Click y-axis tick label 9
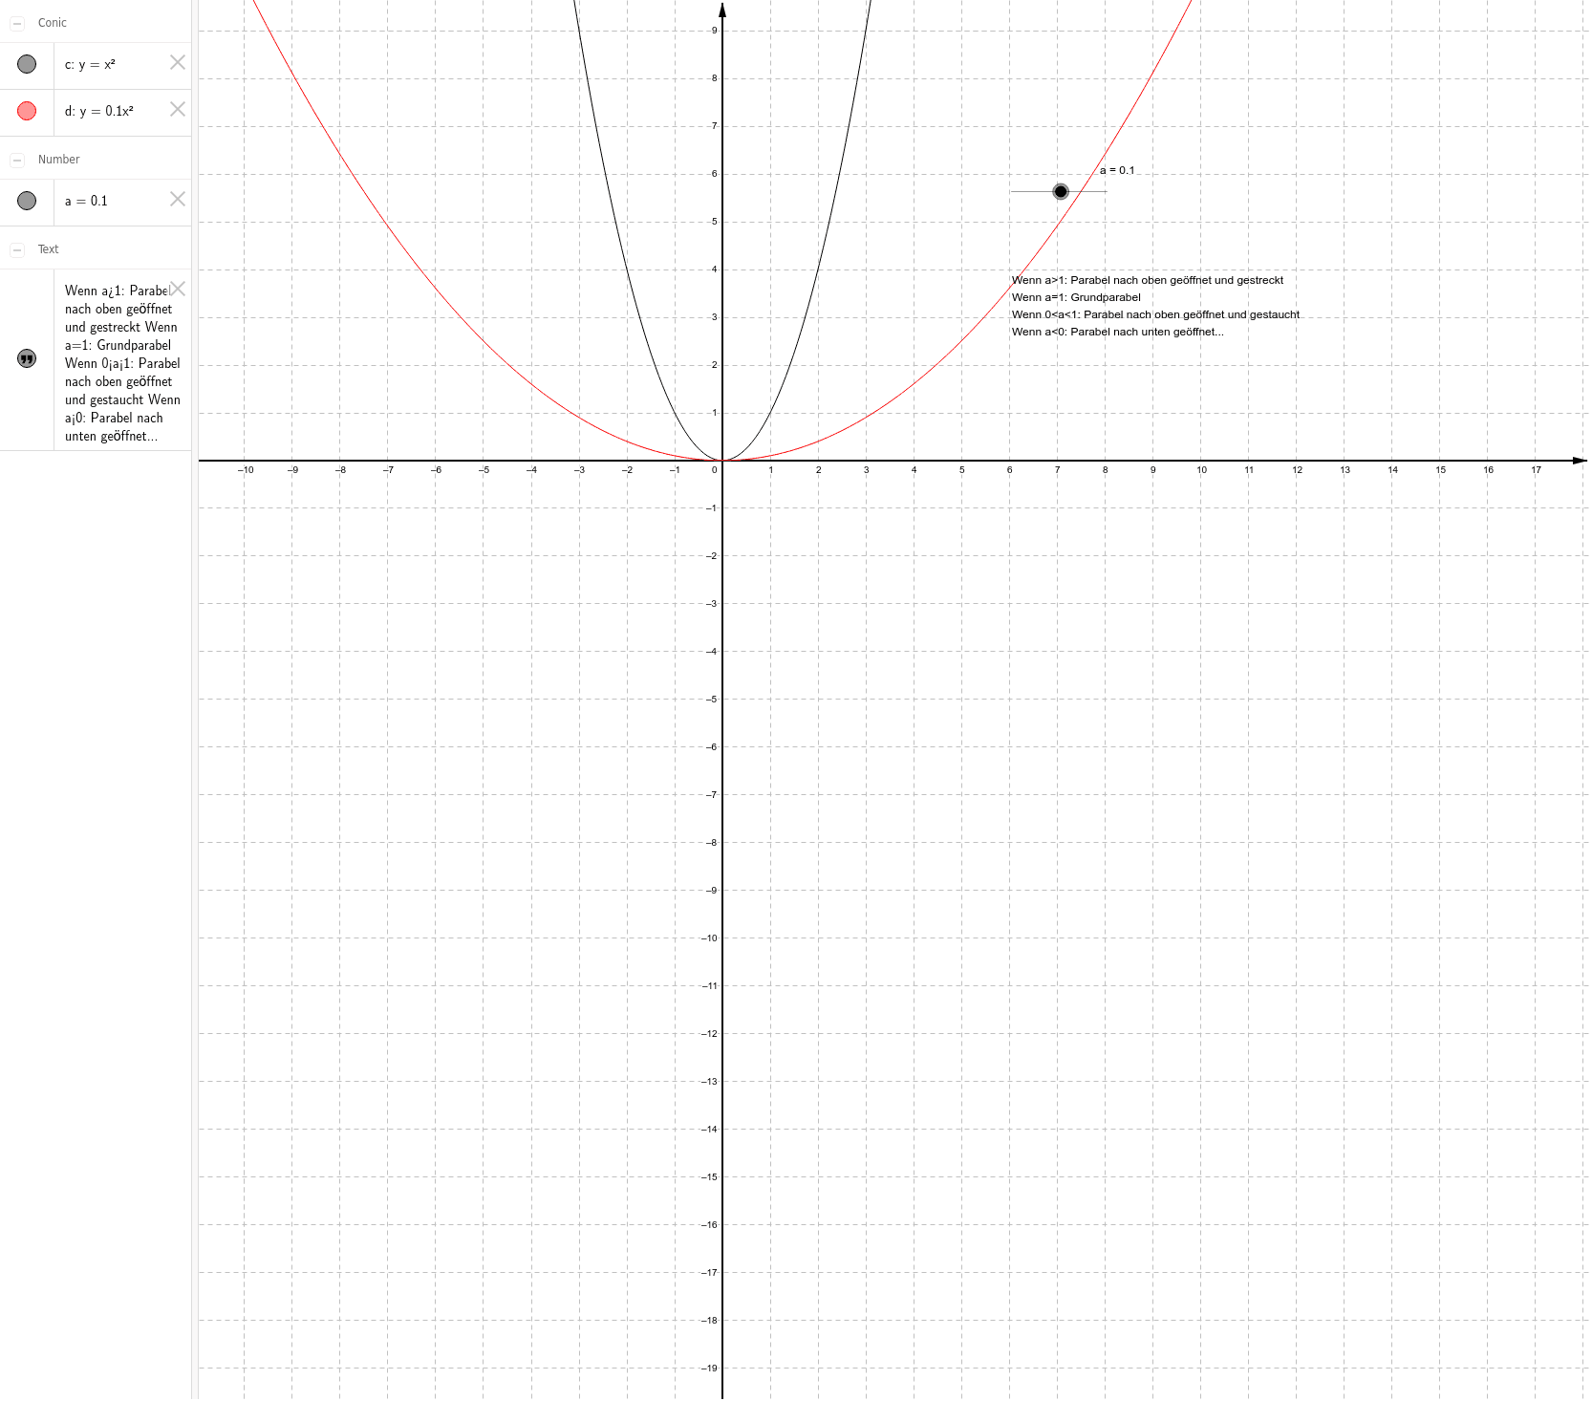Viewport: 1592px width, 1401px height. click(714, 31)
